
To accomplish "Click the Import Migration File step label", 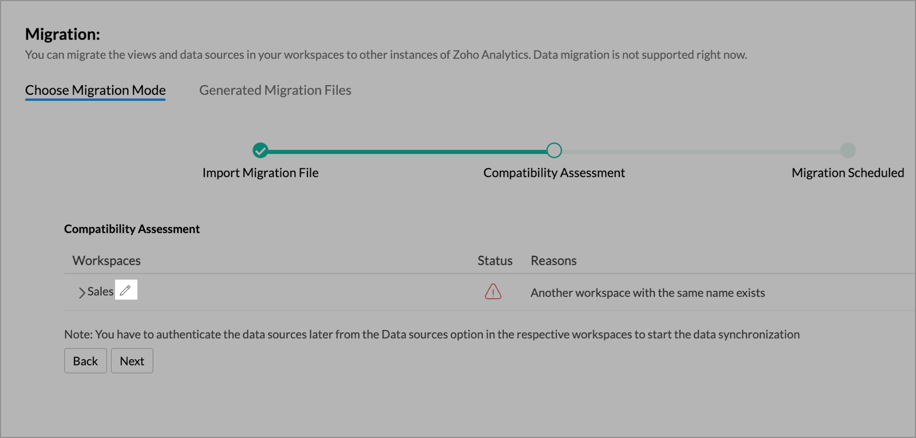I will pyautogui.click(x=260, y=173).
